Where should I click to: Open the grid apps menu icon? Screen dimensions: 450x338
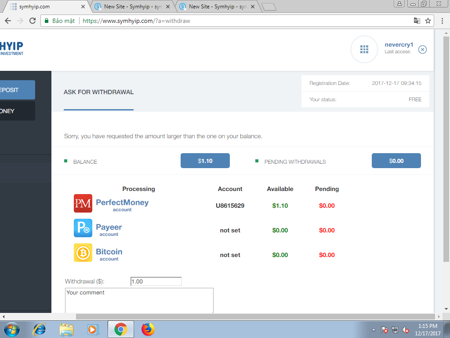click(x=364, y=49)
